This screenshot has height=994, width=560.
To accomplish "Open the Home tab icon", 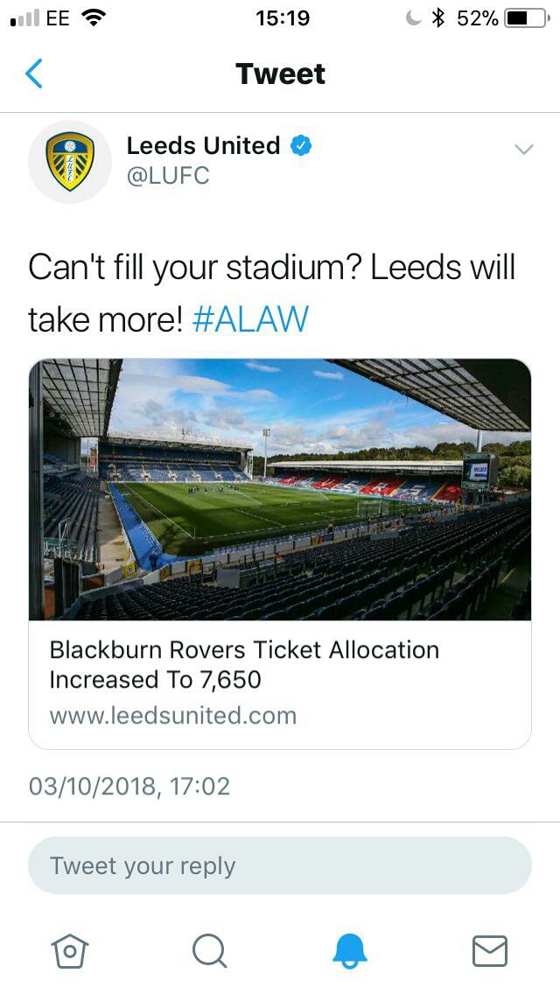I will 70,949.
